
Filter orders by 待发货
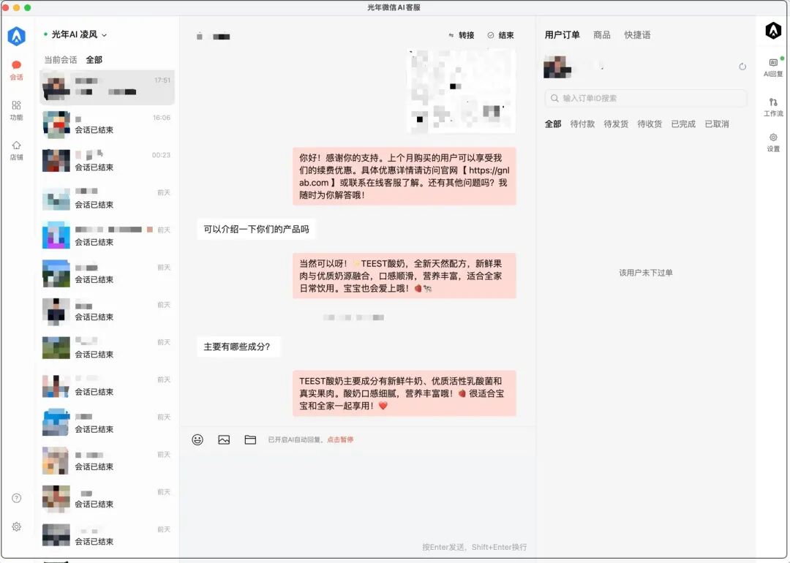tap(616, 124)
